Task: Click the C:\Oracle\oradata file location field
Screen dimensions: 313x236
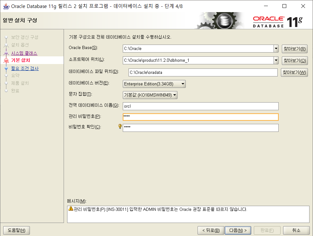Action: (203, 72)
